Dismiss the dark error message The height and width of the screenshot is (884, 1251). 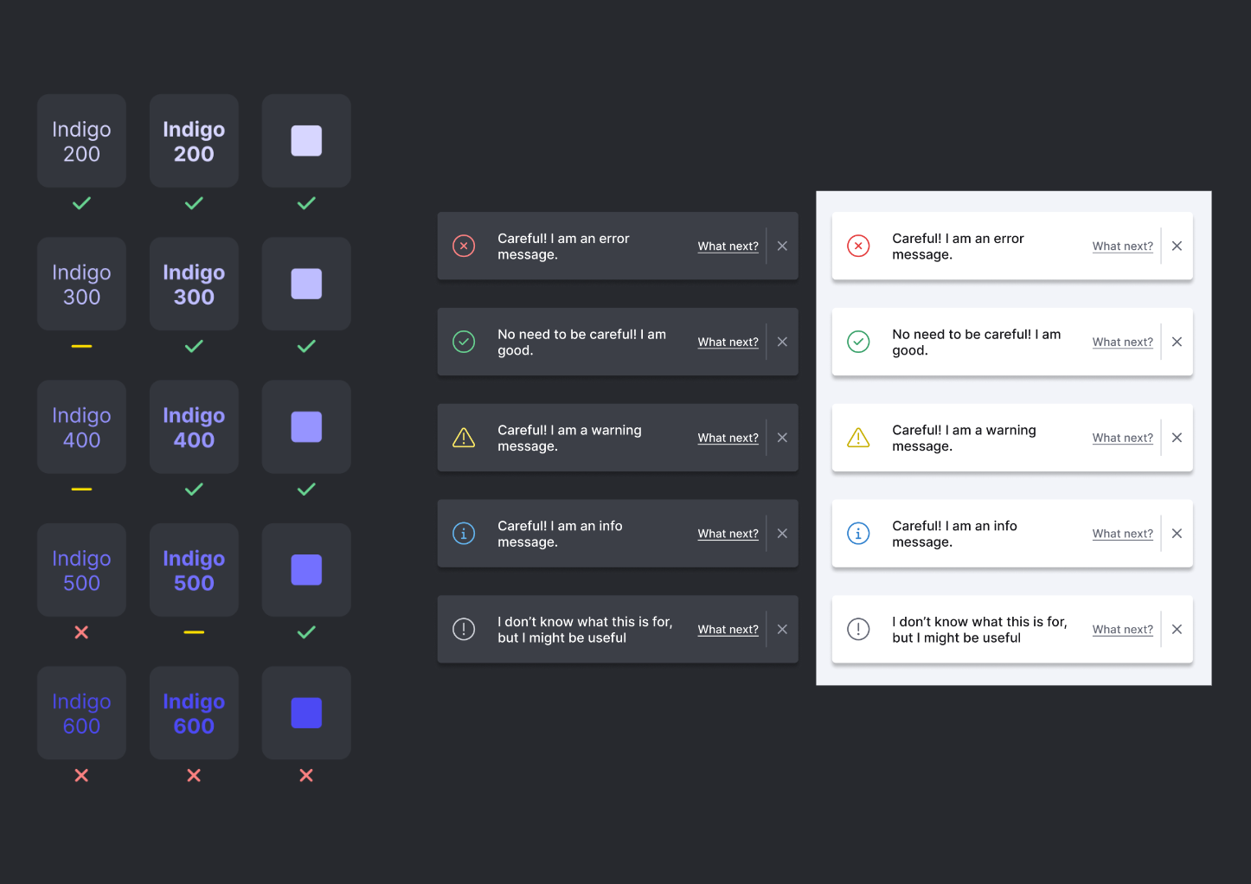pos(782,246)
